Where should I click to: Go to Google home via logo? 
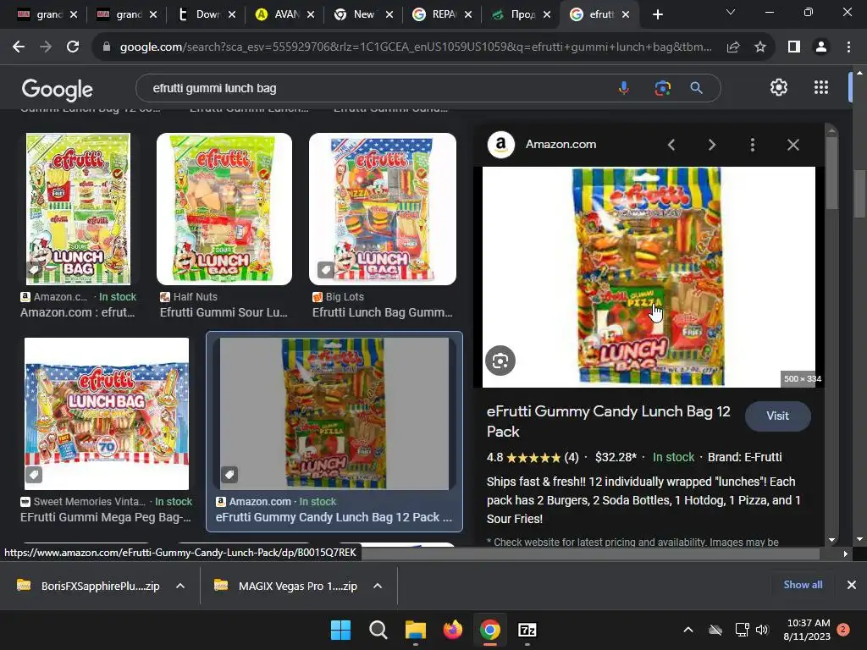point(57,89)
